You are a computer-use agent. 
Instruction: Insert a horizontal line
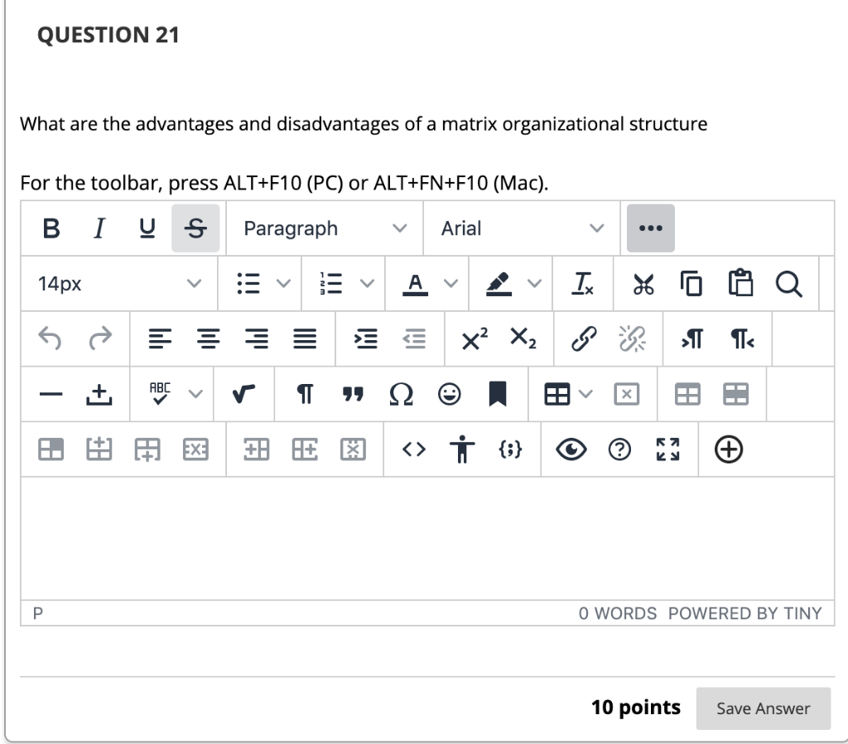pyautogui.click(x=51, y=395)
